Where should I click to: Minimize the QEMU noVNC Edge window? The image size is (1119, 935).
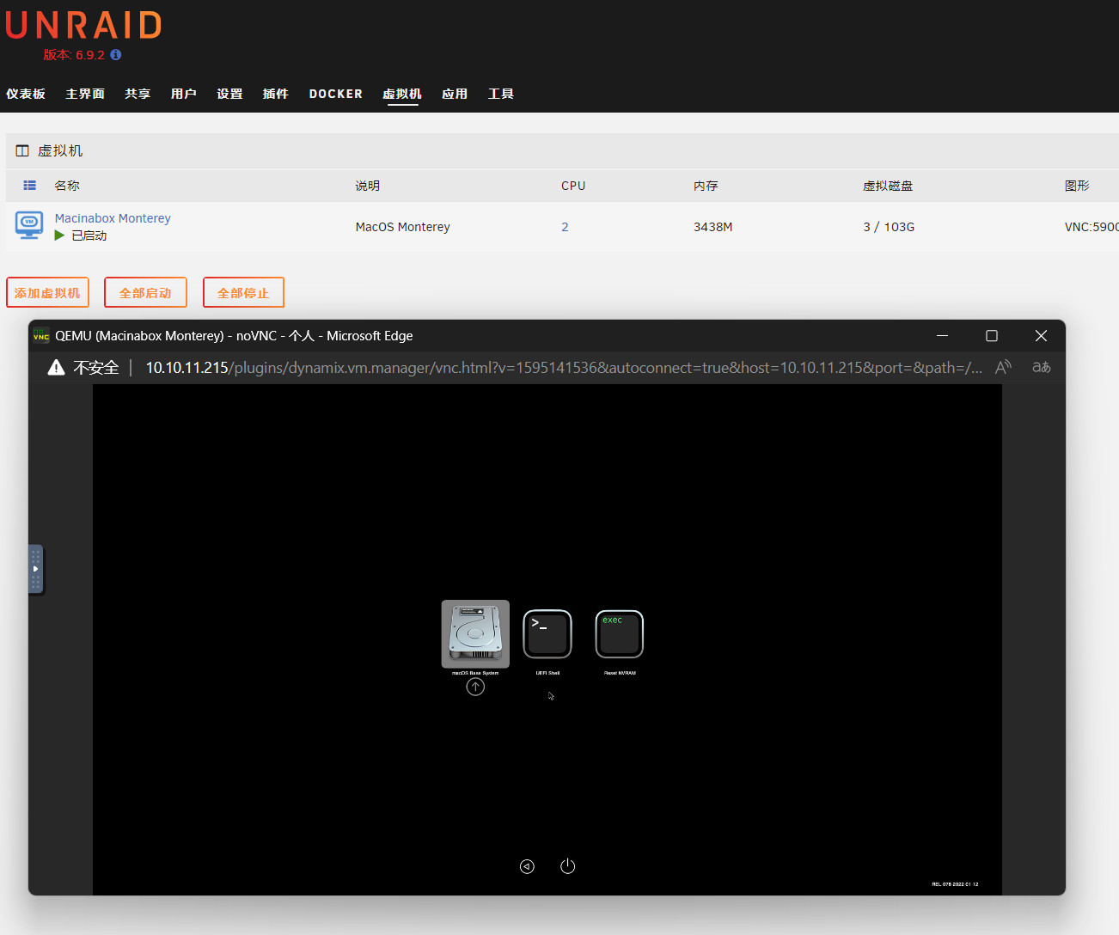coord(942,335)
